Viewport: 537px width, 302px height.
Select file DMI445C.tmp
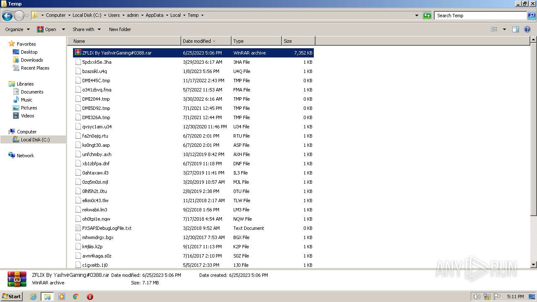[x=96, y=81]
